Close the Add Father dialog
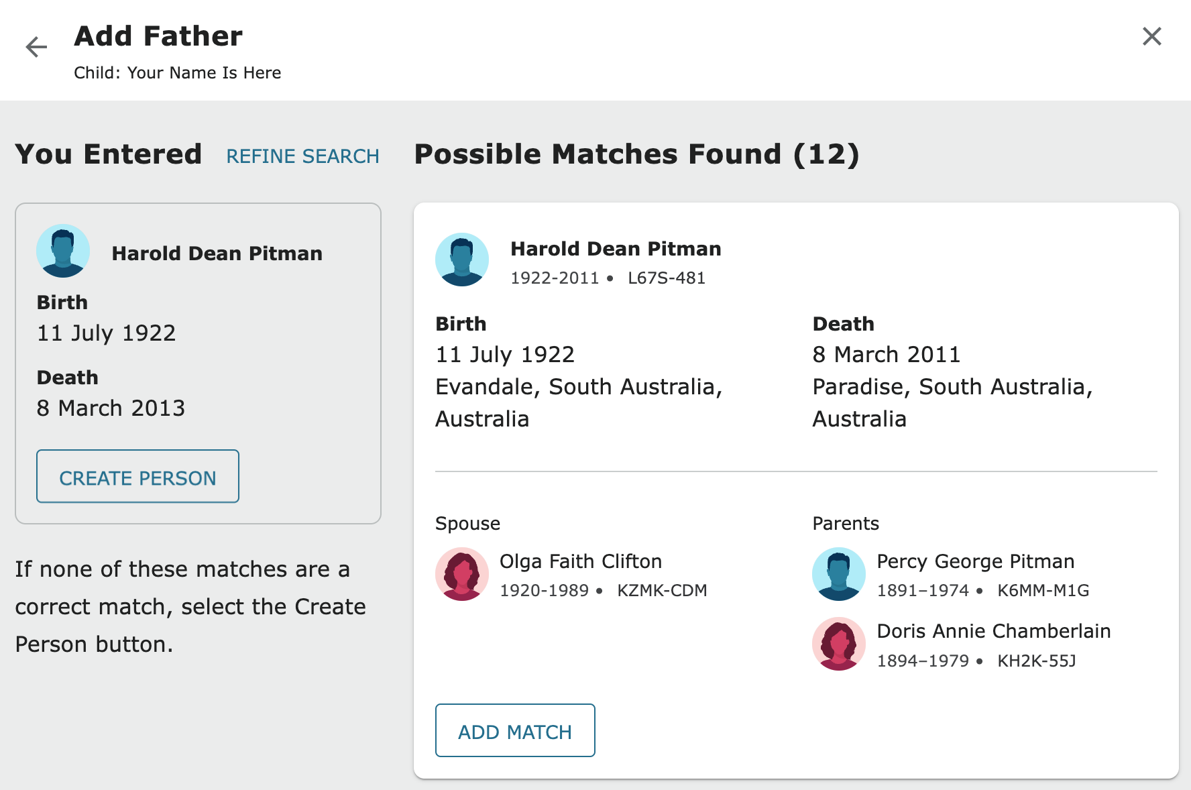1191x790 pixels. point(1151,37)
